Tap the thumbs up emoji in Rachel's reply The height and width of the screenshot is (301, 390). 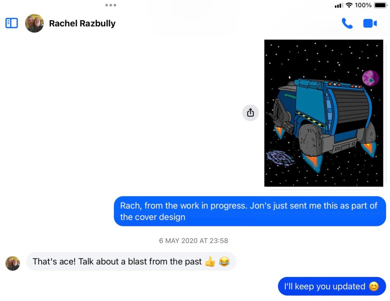coord(210,261)
